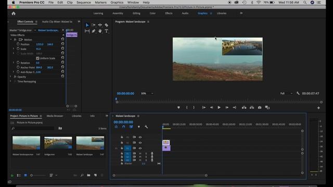Viewport: 333px width, 187px height.
Task: Switch to the Color workspace
Action: [152, 14]
